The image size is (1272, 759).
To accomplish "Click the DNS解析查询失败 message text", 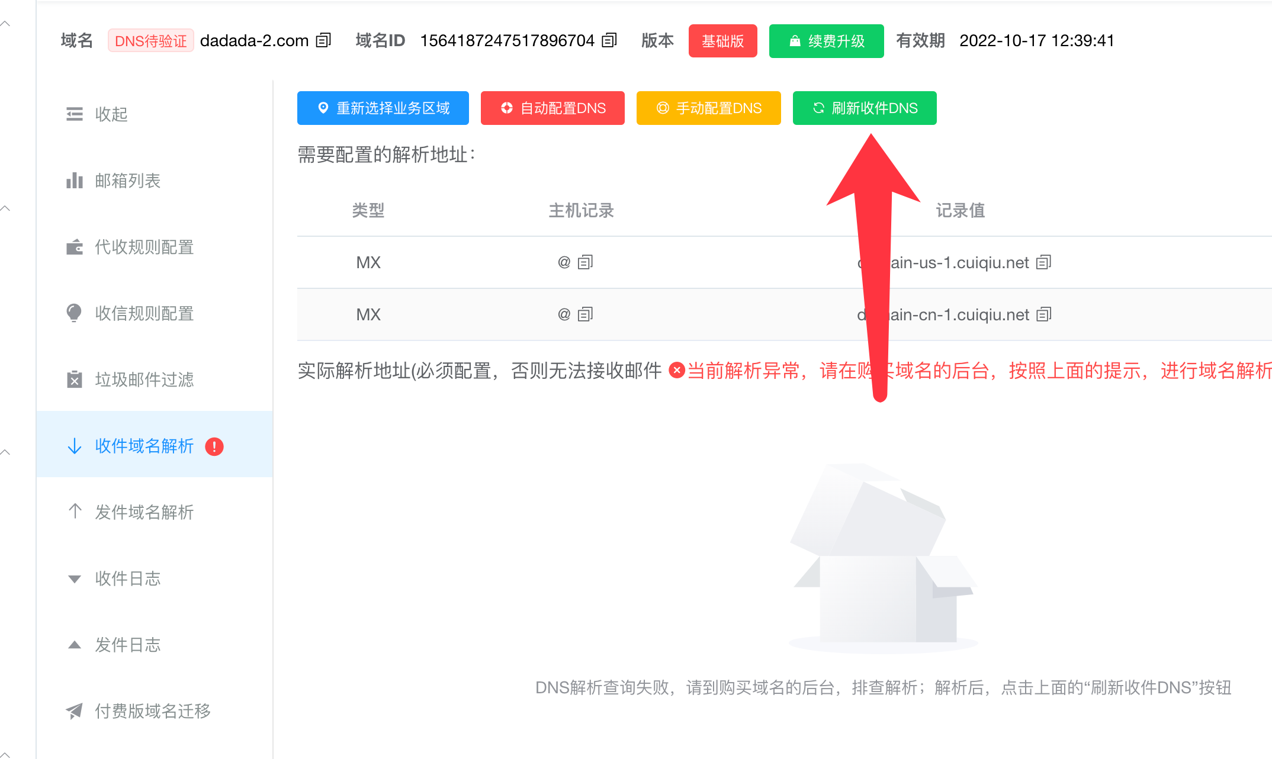I will [x=884, y=687].
